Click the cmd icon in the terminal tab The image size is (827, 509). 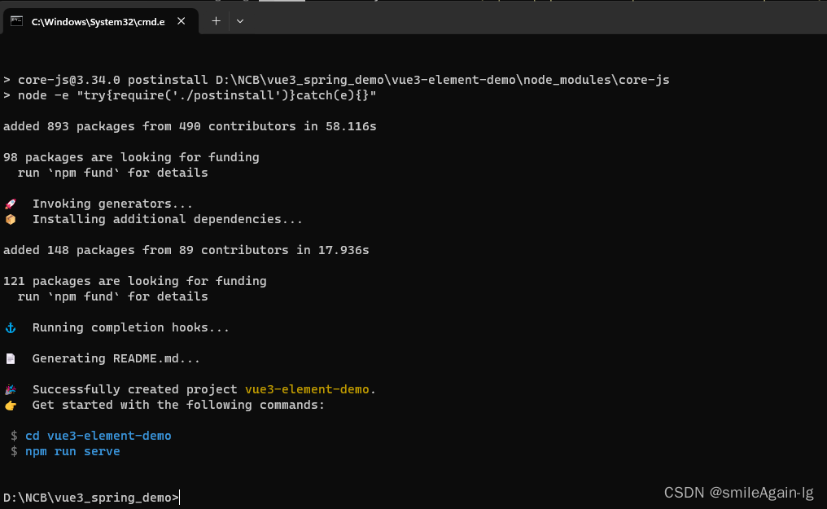point(16,21)
